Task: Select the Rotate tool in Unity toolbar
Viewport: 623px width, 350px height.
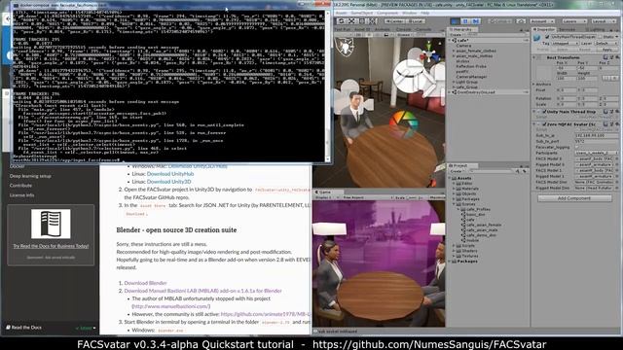Action: coord(342,21)
